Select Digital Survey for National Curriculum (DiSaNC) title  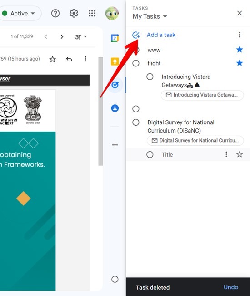181,126
